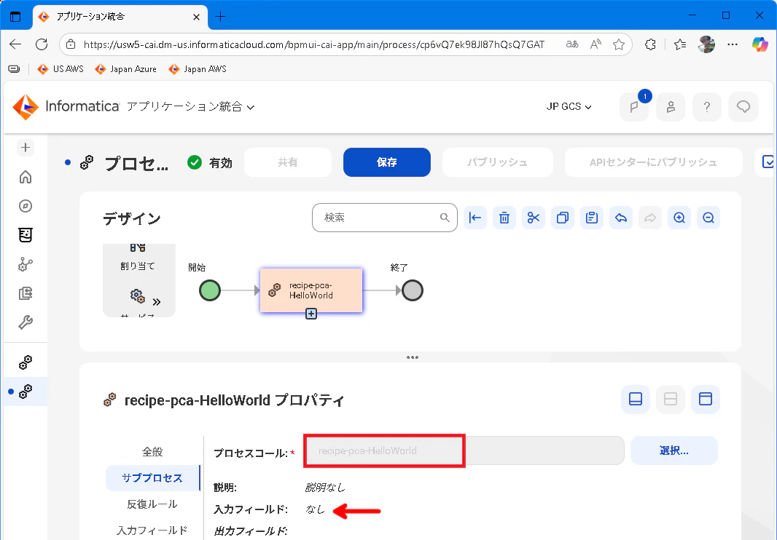
Task: Click the three-dot panel splitter handle
Action: 413,357
